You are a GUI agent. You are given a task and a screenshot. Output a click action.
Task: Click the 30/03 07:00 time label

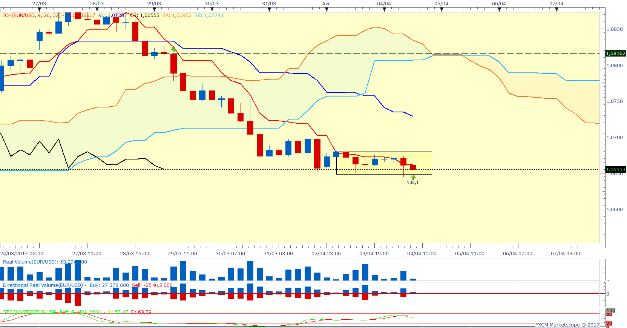tap(230, 254)
